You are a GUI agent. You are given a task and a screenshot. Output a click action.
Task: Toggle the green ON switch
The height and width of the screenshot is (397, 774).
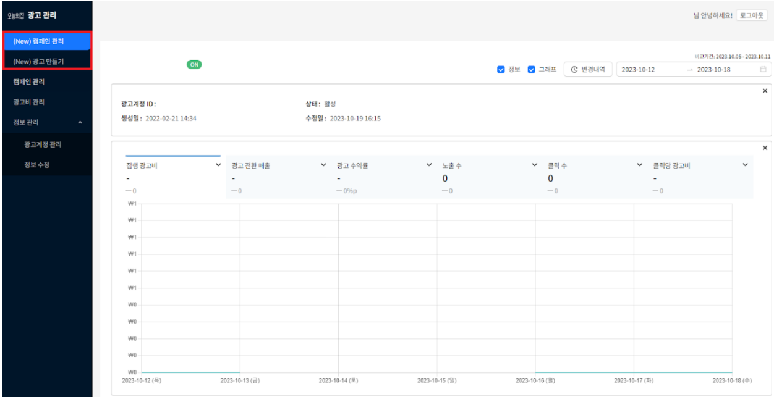tap(195, 64)
